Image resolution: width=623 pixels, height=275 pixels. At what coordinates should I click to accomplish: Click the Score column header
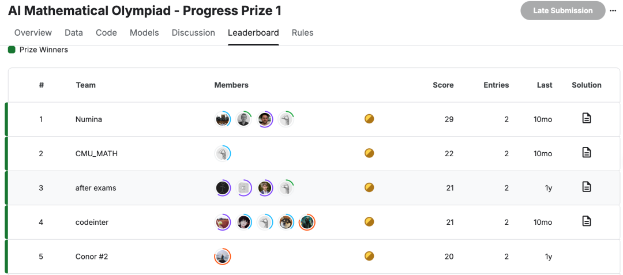(443, 85)
